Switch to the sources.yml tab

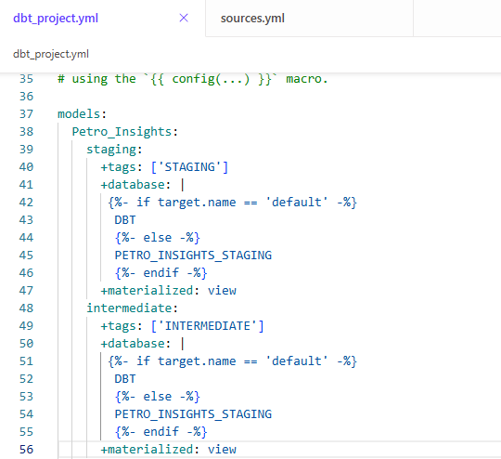[252, 19]
